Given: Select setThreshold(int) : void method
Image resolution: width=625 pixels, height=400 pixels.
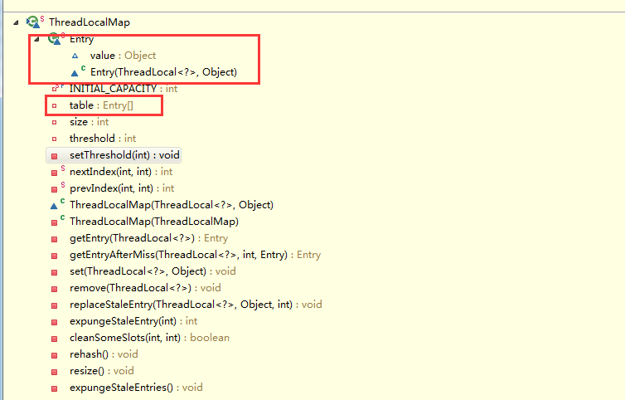Looking at the screenshot, I should 124,155.
